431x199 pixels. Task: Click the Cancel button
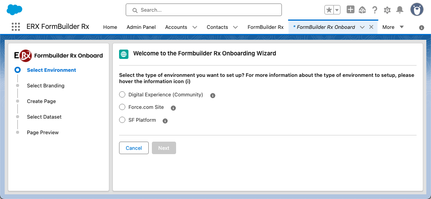[x=134, y=148]
